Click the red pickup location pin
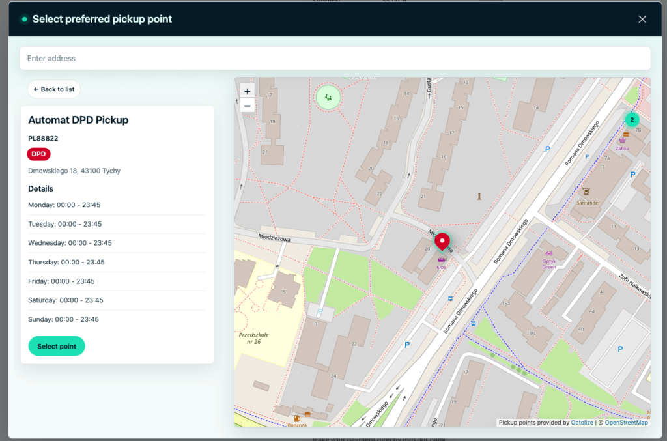The width and height of the screenshot is (667, 441). [442, 242]
